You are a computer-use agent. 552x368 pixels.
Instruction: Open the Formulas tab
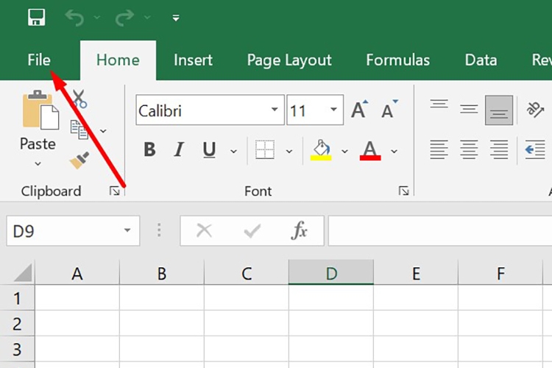click(397, 60)
